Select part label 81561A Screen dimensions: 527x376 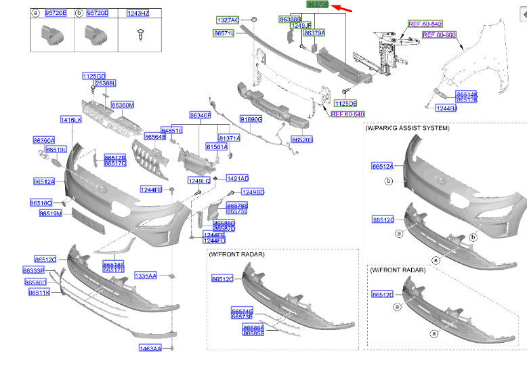point(217,147)
